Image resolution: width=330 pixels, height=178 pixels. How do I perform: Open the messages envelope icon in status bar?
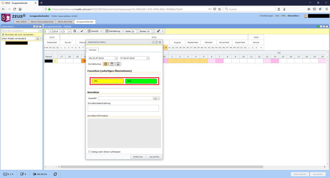tap(5, 174)
